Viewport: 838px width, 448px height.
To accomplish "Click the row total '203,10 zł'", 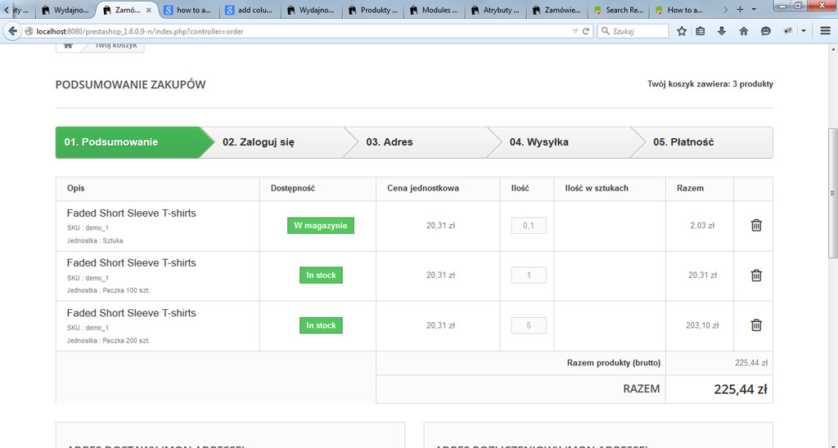I will click(702, 325).
